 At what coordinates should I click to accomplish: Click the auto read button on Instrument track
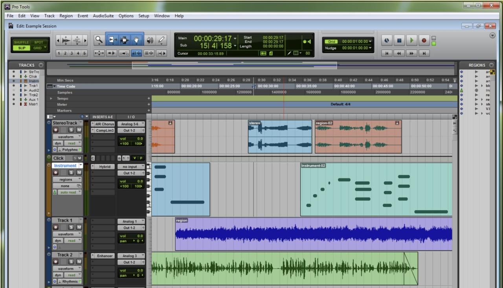tap(69, 192)
